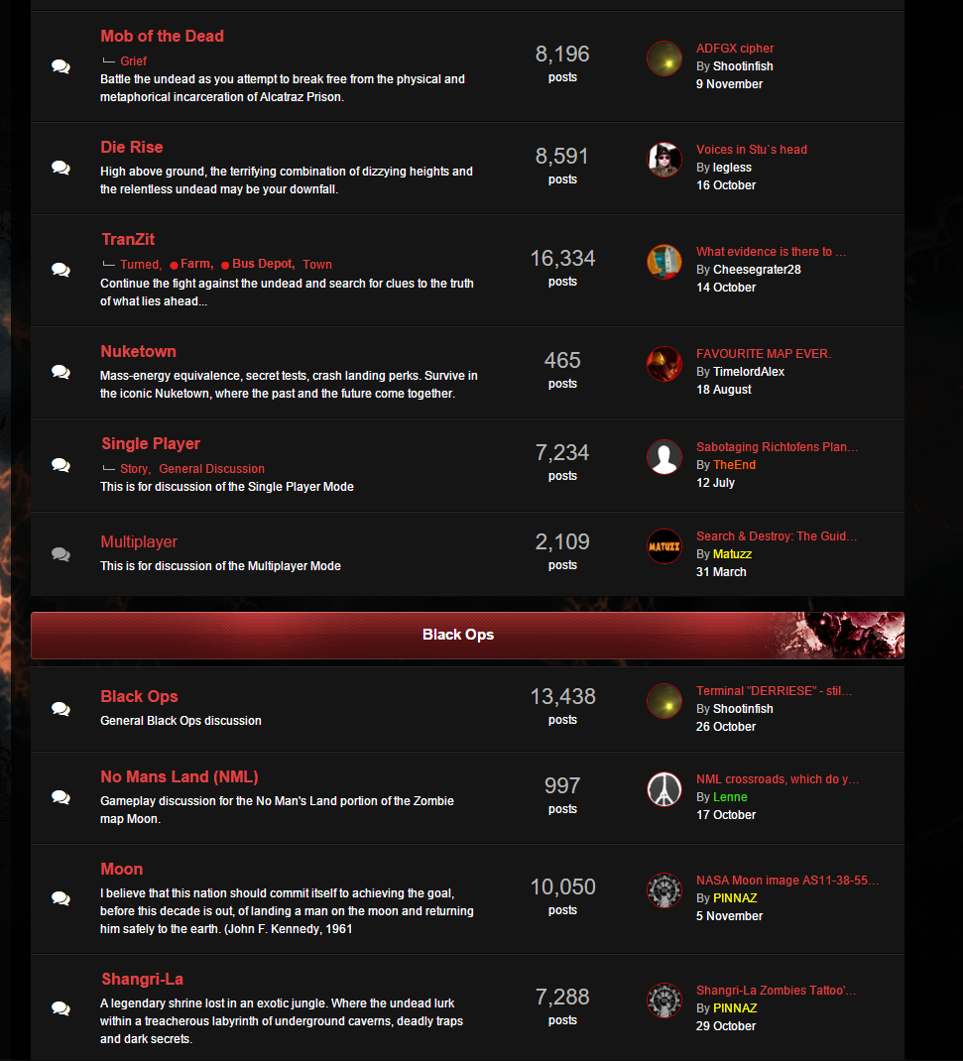Open the Grief subforum link
The image size is (963, 1061).
coord(133,60)
